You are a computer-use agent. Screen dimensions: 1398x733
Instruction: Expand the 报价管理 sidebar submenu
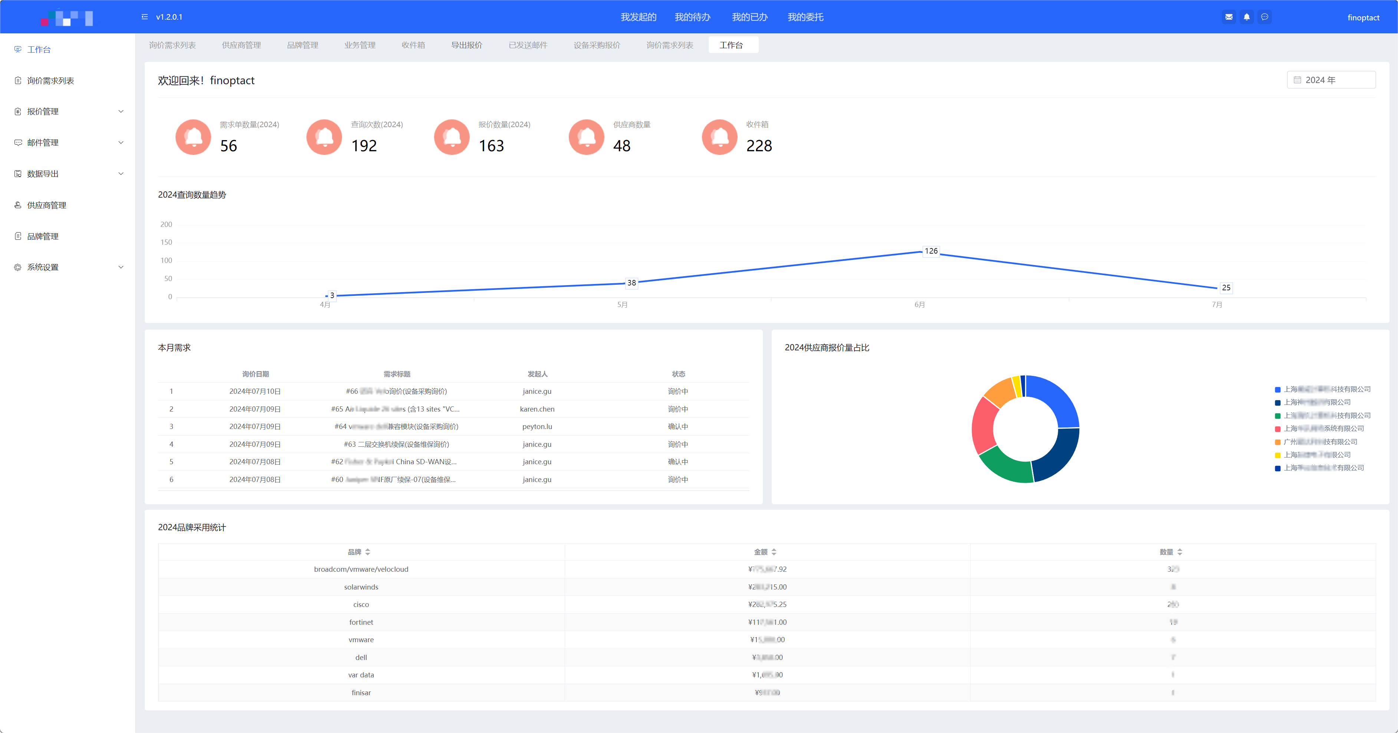[121, 111]
